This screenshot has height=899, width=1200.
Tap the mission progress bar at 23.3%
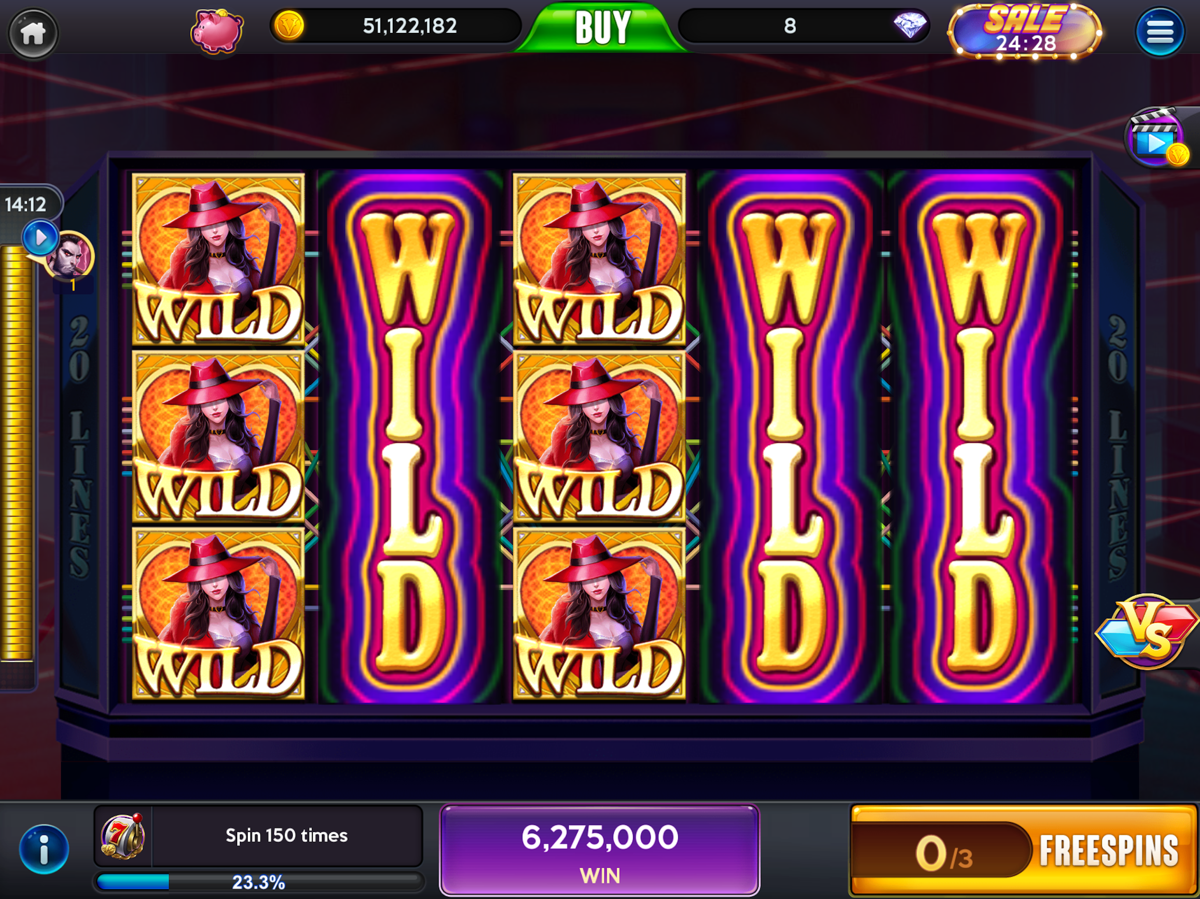coord(258,882)
